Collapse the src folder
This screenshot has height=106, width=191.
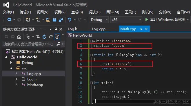pyautogui.click(x=11, y=68)
